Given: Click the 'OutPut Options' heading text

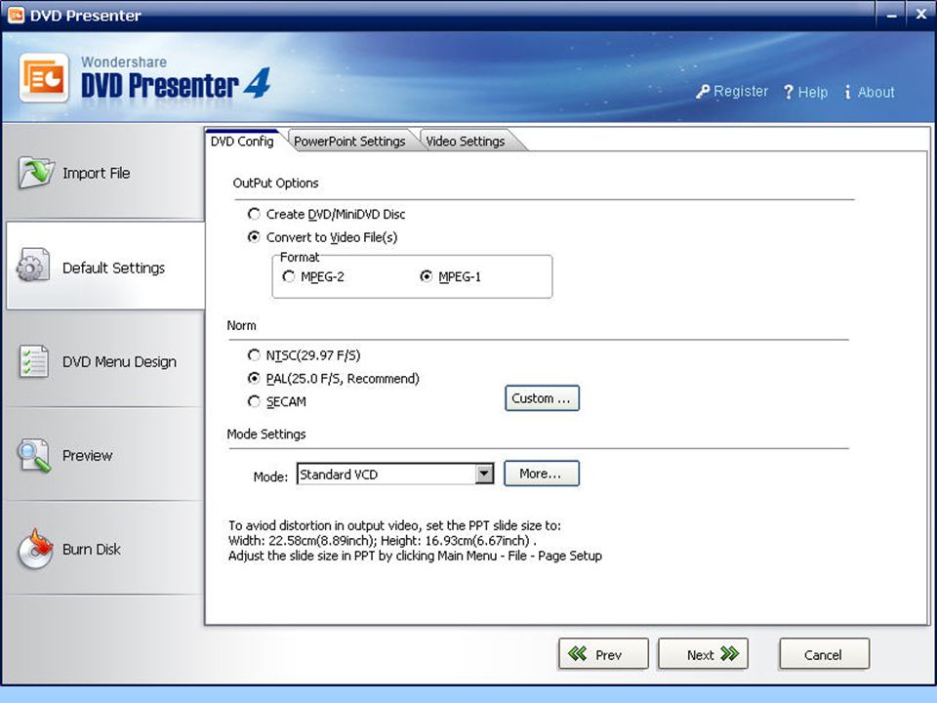Looking at the screenshot, I should [x=275, y=183].
